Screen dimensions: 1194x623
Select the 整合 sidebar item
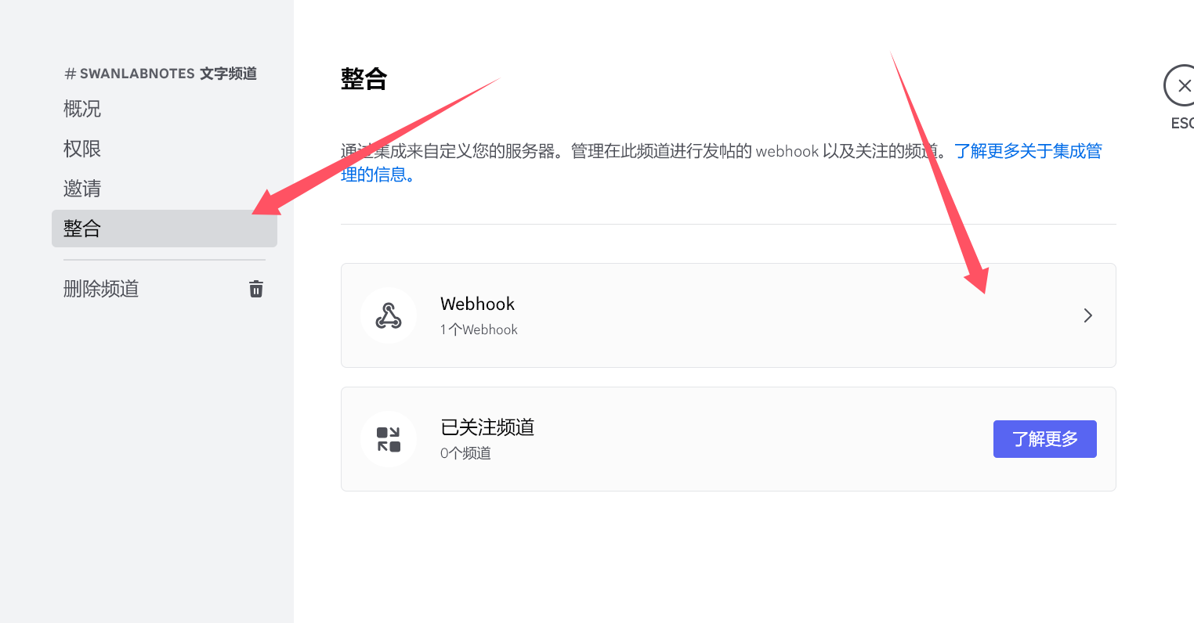82,229
